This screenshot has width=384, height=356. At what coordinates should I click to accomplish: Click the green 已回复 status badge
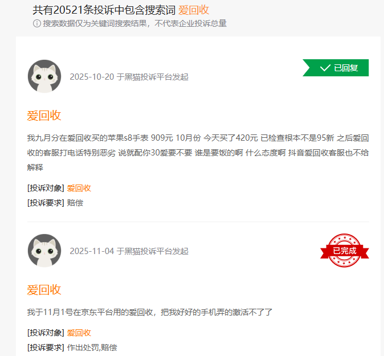coord(336,68)
